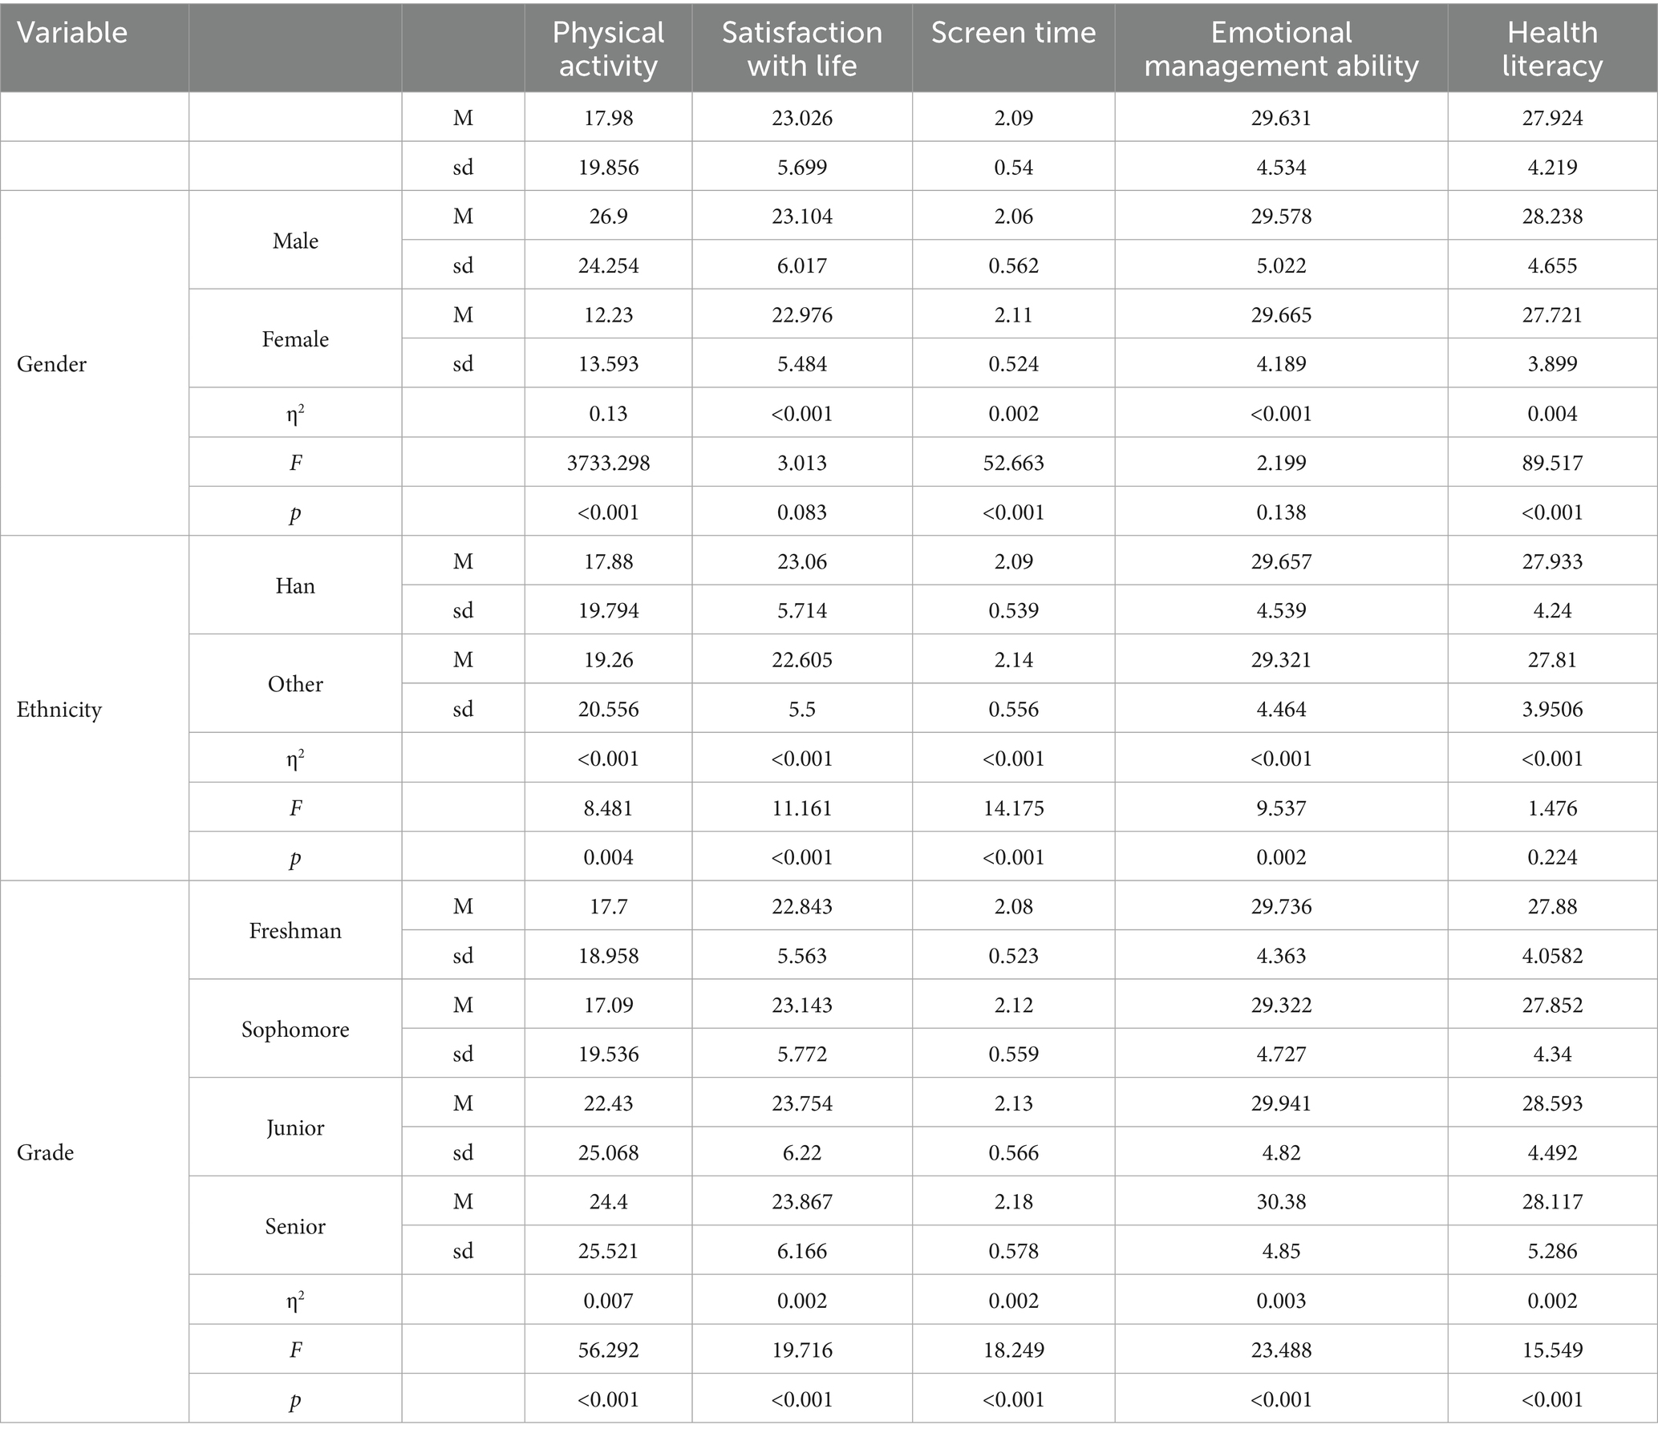Select the Han subgroup cell
Screen dimensions: 1658x1437
coord(295,585)
